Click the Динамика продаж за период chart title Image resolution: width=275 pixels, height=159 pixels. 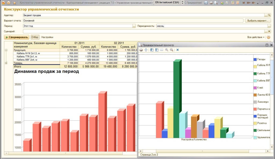tap(46, 71)
